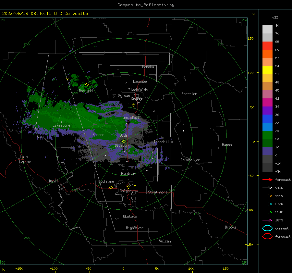Click the white plus marker west of Hanna
The image size is (292, 273).
point(183,130)
